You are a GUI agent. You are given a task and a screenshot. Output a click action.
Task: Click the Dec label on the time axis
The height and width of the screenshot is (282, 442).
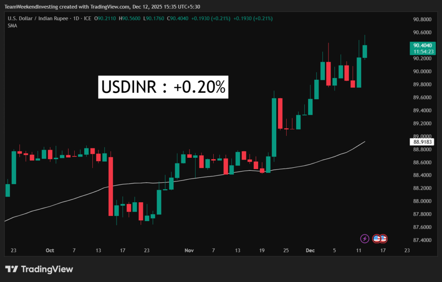(310, 250)
